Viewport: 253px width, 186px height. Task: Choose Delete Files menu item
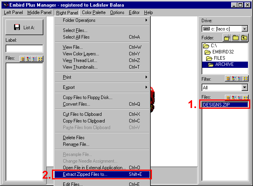pos(102,138)
